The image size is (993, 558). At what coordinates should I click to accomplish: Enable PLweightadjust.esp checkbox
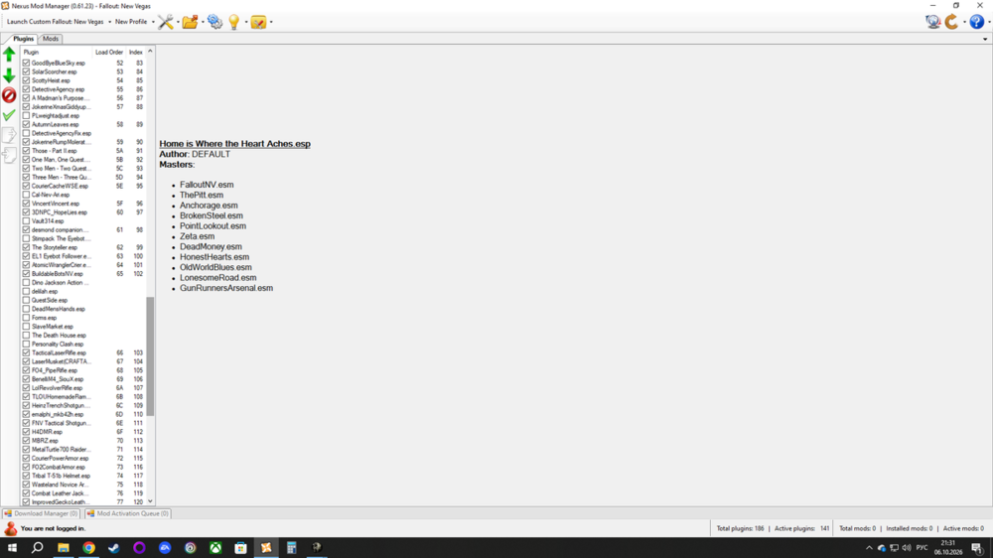[x=26, y=116]
